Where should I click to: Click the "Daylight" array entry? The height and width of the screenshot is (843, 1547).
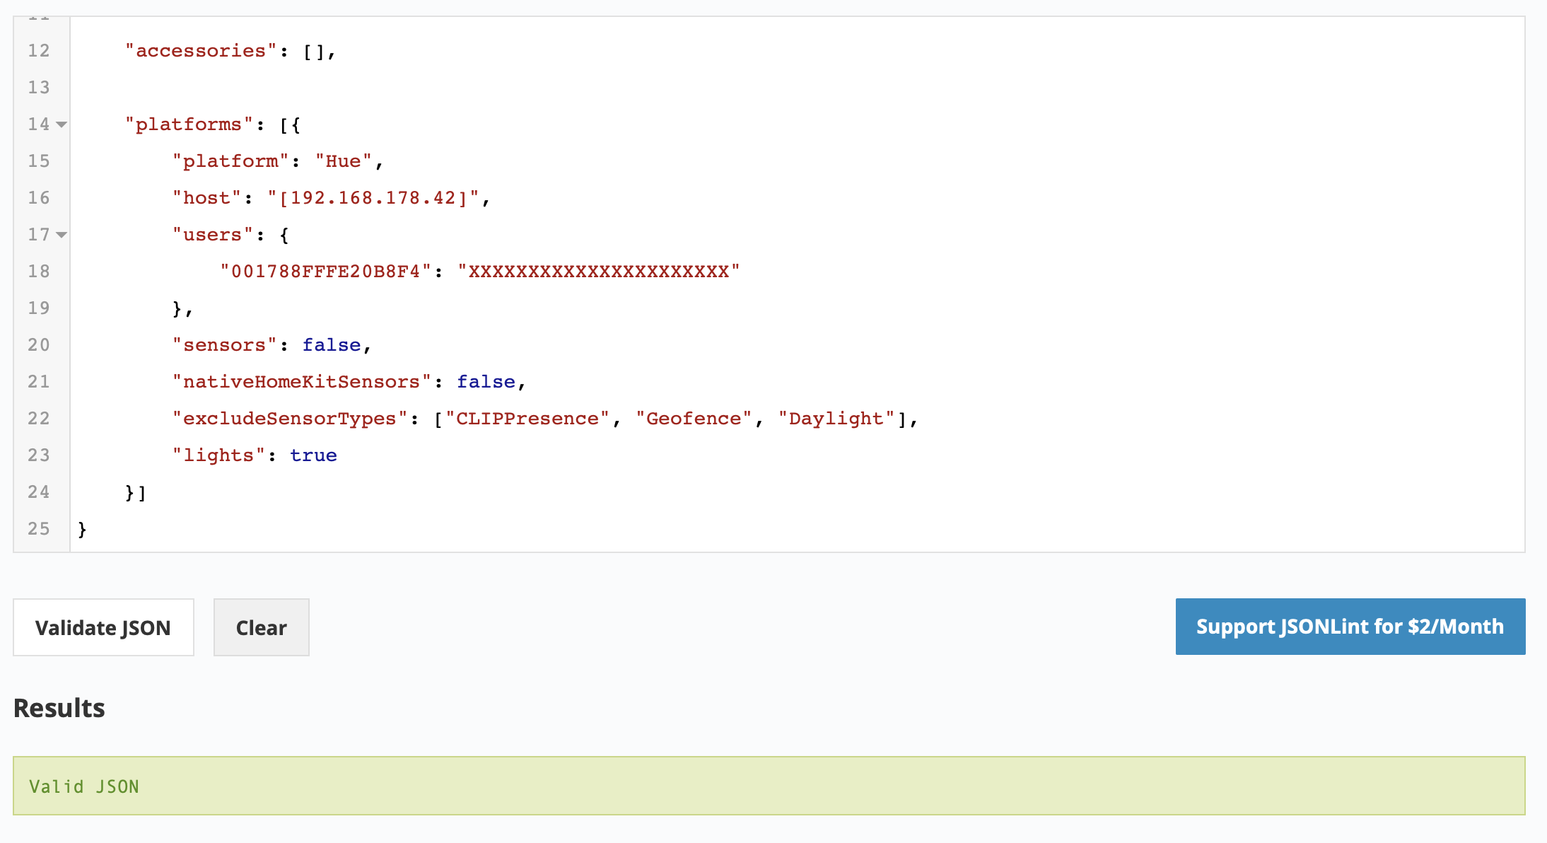pyautogui.click(x=836, y=419)
